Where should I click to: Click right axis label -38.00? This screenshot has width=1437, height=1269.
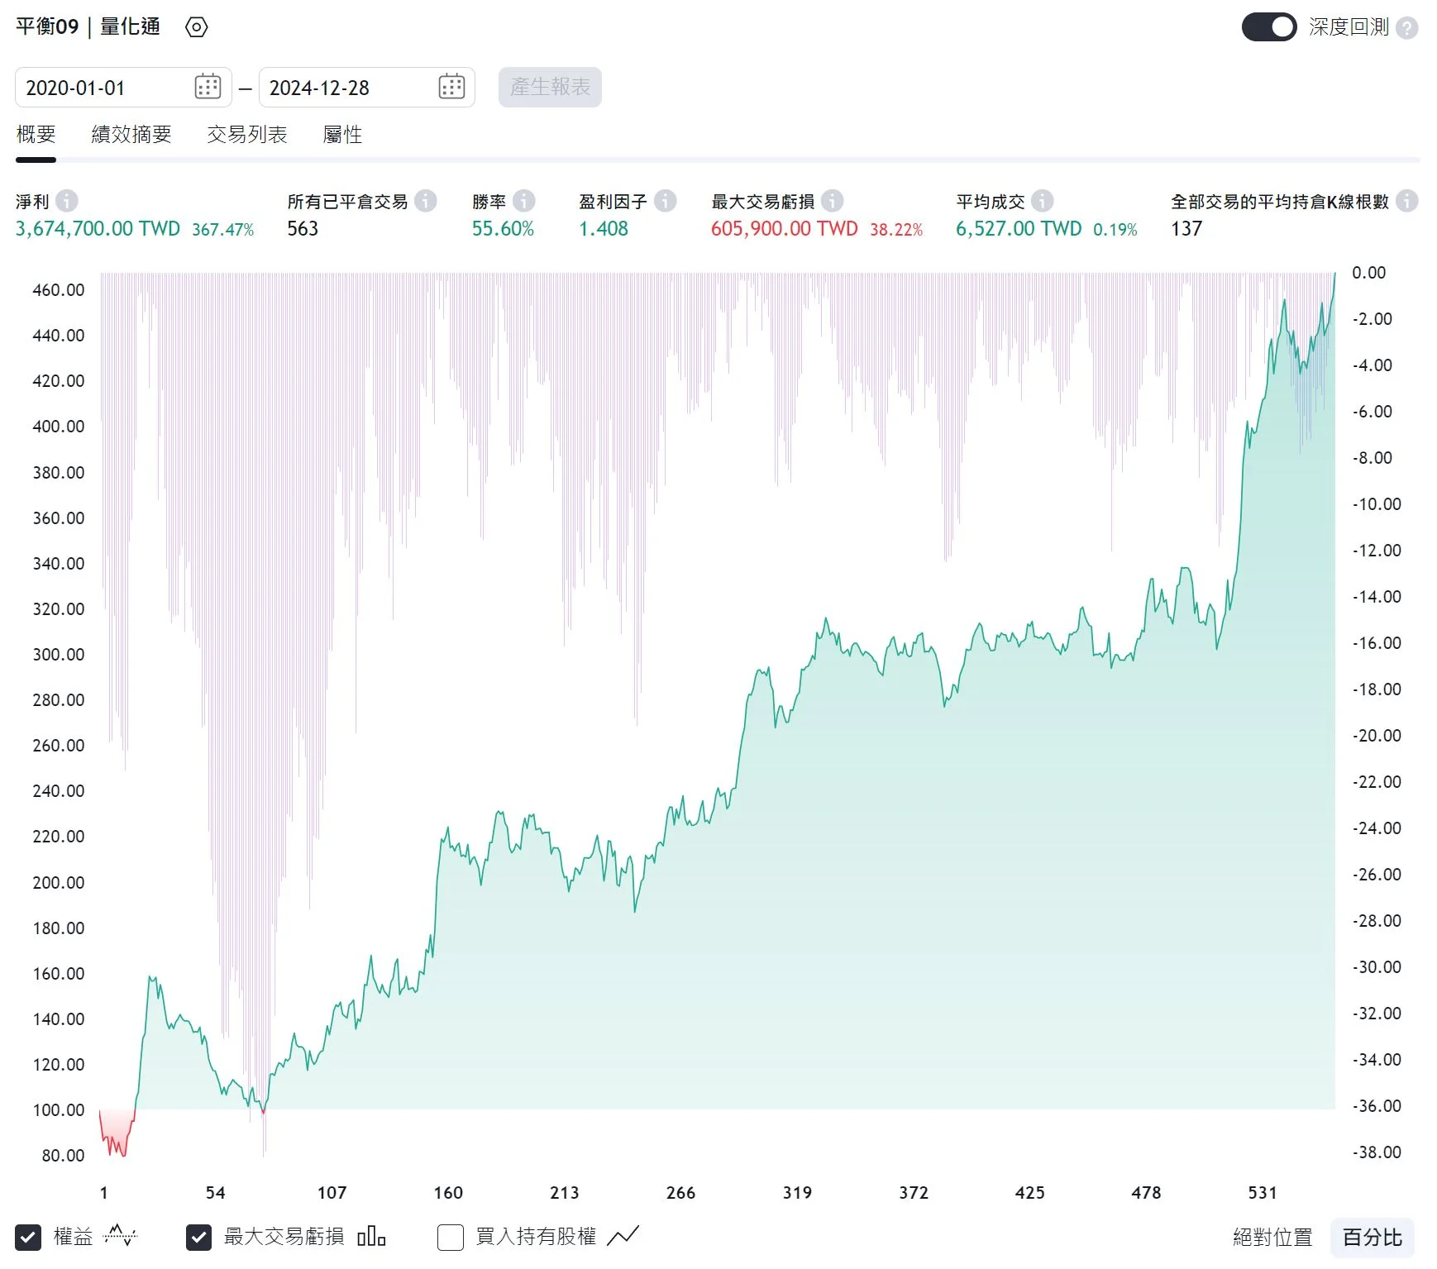[x=1377, y=1152]
